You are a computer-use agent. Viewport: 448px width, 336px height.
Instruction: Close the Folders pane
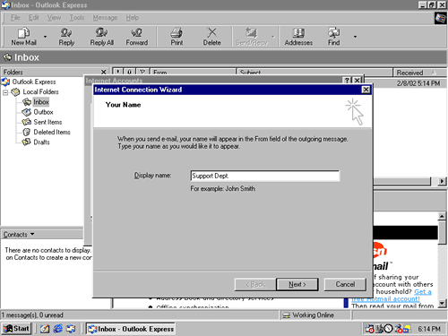pyautogui.click(x=103, y=72)
